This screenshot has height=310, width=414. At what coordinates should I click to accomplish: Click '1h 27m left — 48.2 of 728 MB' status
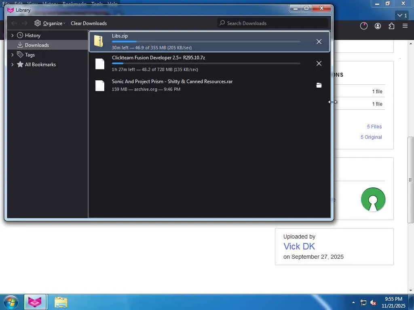(155, 69)
